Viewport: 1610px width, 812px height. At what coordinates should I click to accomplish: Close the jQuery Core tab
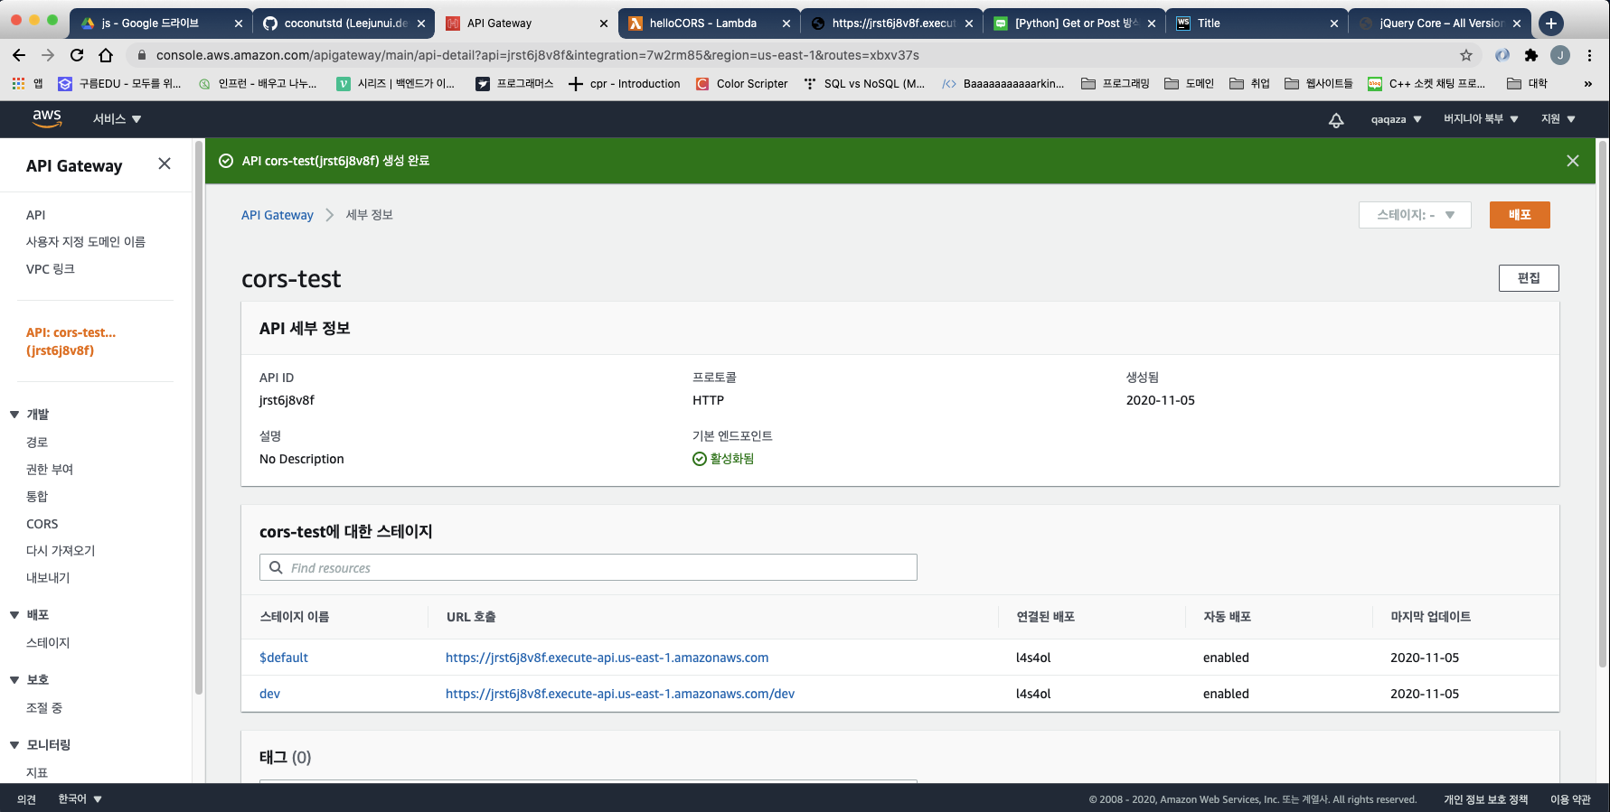tap(1517, 23)
